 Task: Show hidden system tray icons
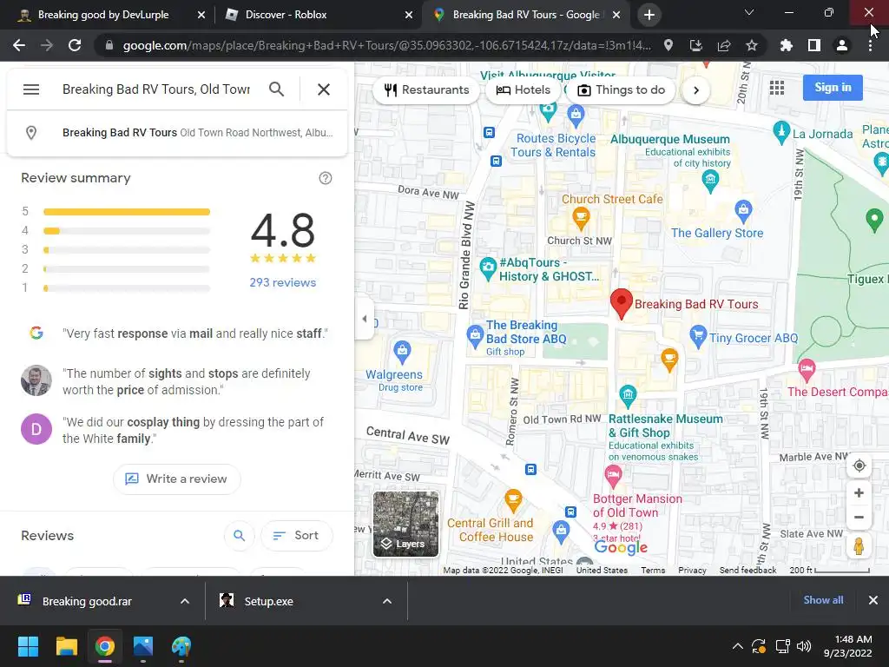click(738, 646)
